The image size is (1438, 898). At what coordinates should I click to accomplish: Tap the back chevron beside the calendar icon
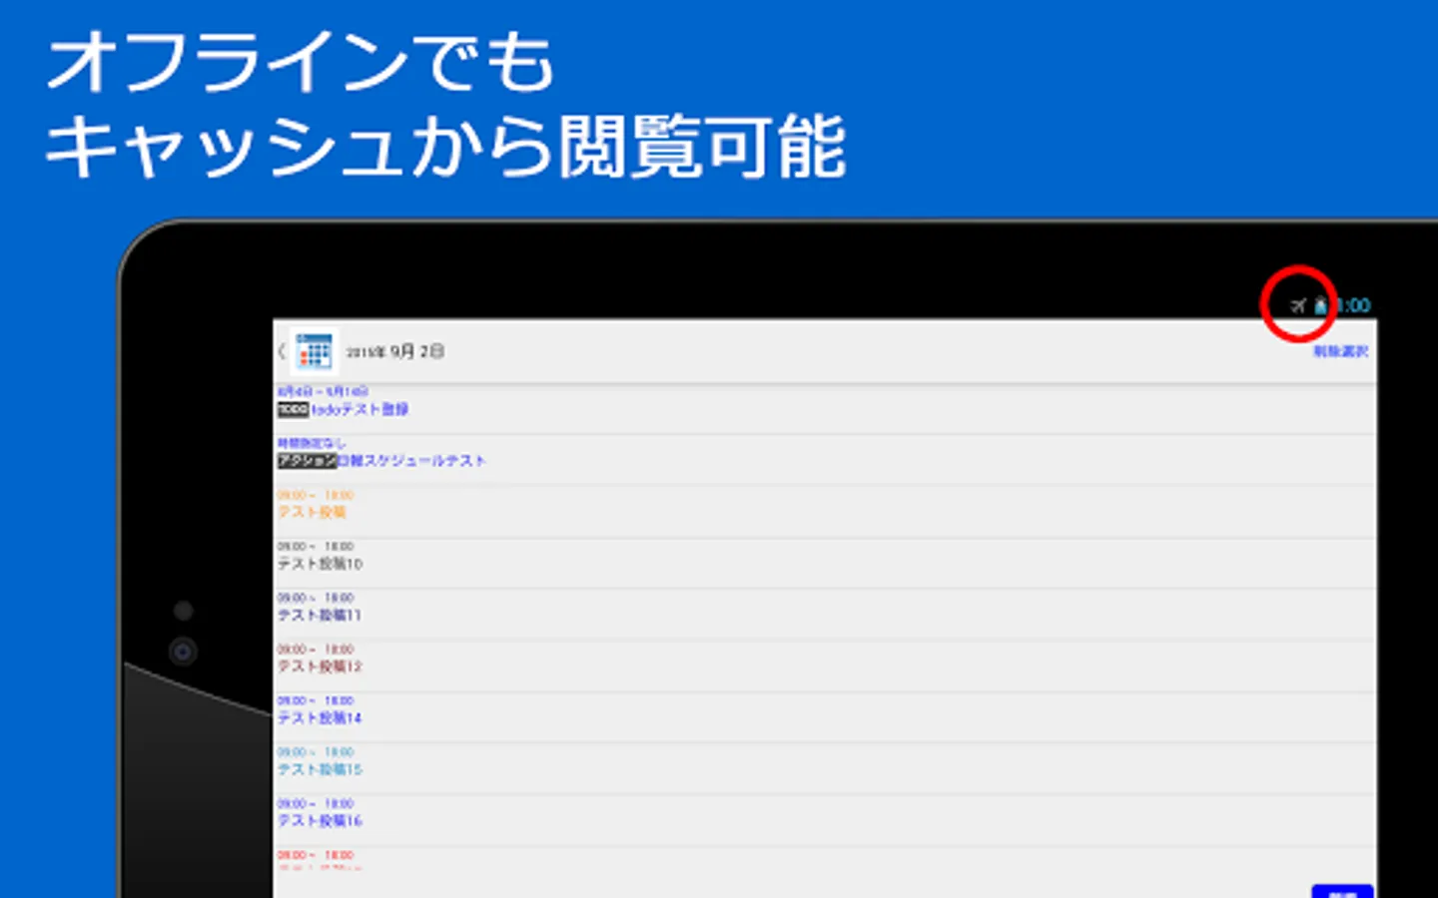tap(282, 350)
